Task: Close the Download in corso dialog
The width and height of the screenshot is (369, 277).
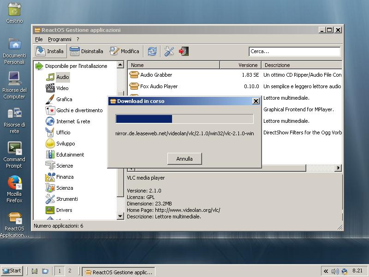Action: tap(256, 101)
